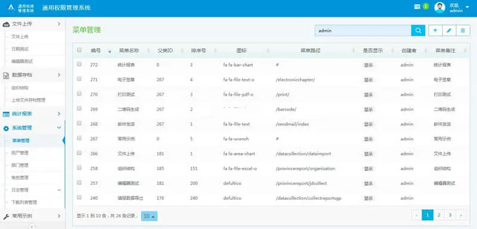Click the chart icon beside 统计报表

pos(6,114)
